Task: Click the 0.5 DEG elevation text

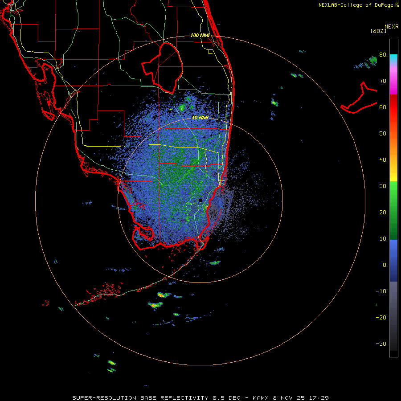Action: [x=226, y=398]
